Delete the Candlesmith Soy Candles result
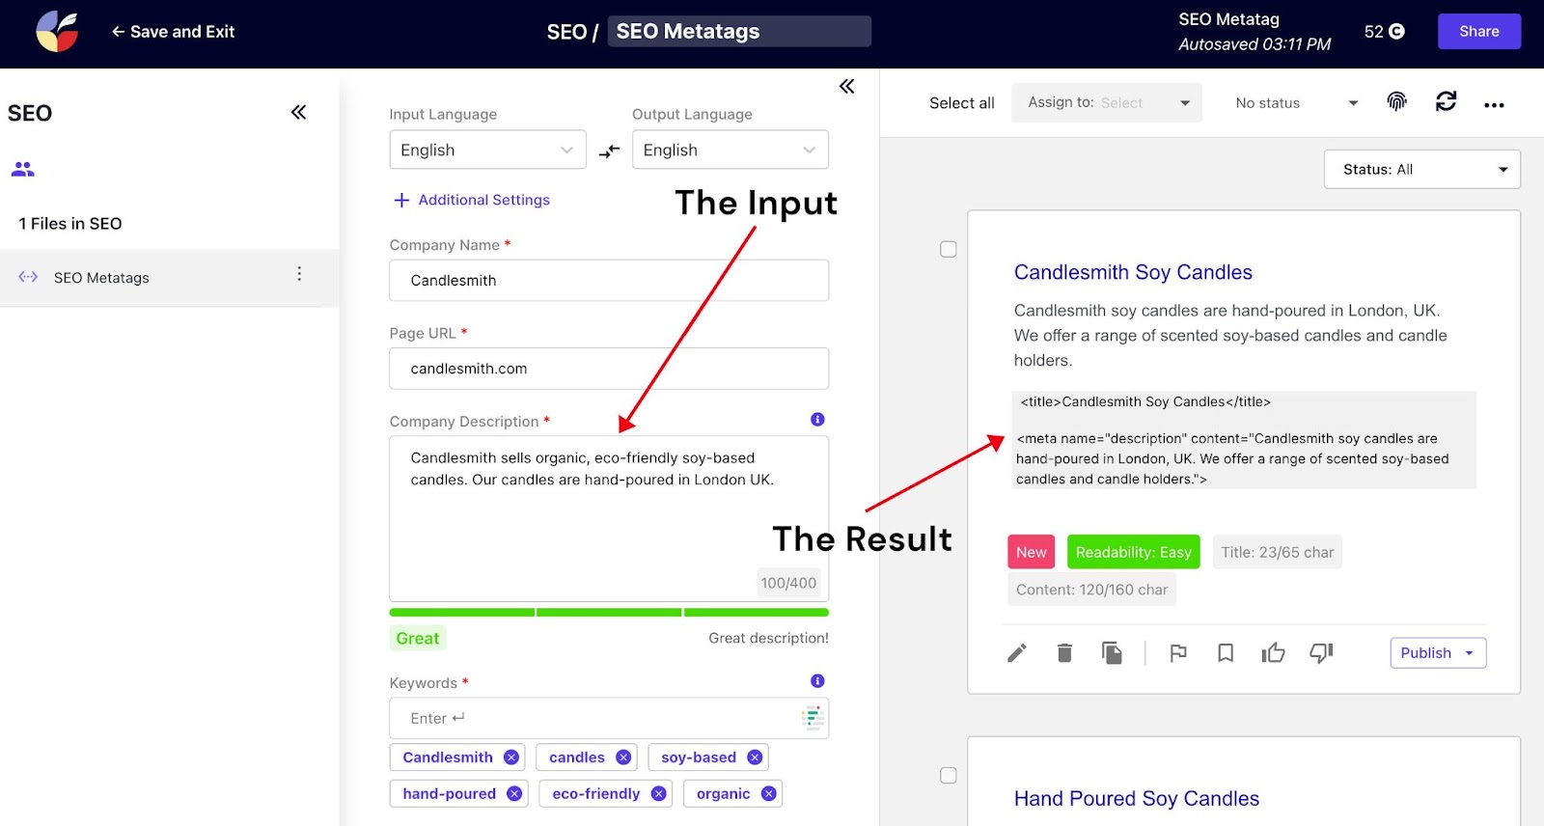This screenshot has height=826, width=1544. pos(1064,653)
